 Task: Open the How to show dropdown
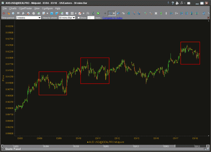pos(67,18)
